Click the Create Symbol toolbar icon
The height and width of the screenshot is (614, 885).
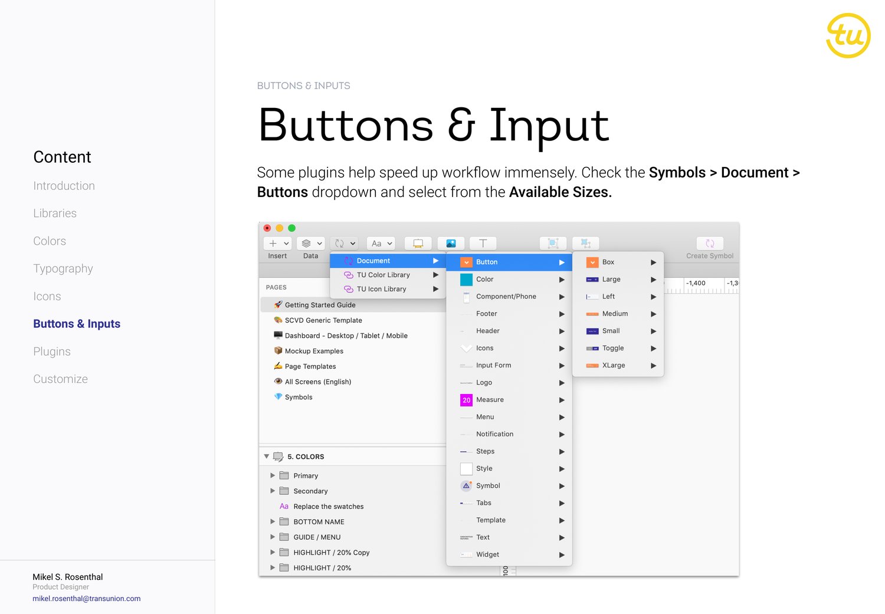click(x=710, y=243)
